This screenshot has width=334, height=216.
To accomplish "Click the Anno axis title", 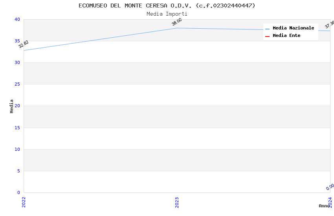I will [324, 206].
